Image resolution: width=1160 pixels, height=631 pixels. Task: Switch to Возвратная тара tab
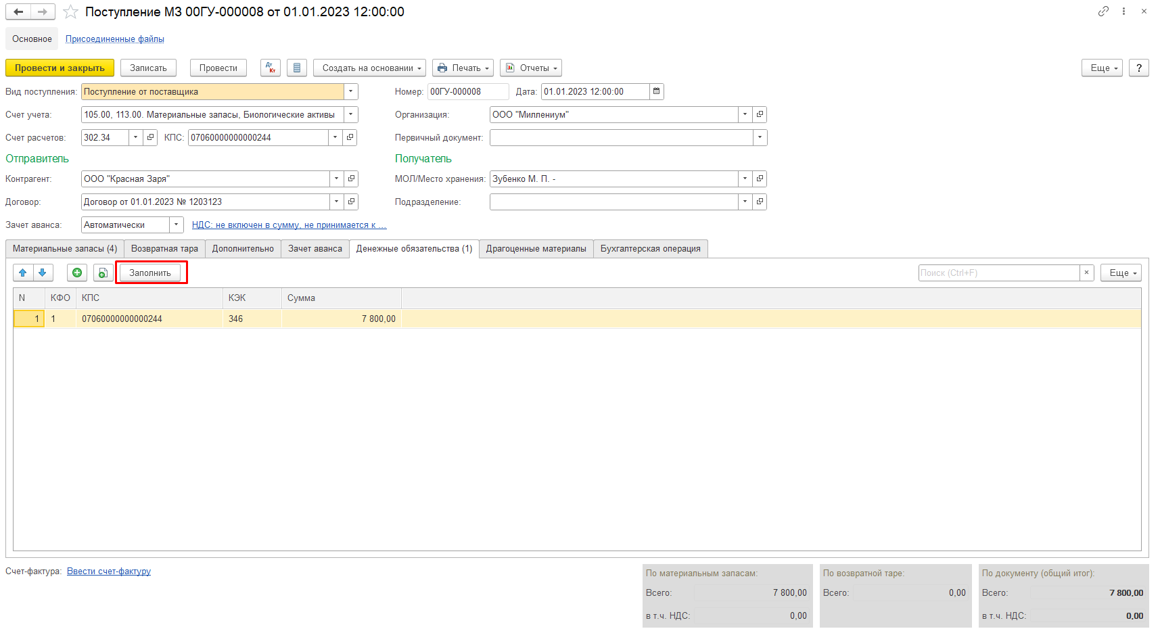[x=164, y=248]
